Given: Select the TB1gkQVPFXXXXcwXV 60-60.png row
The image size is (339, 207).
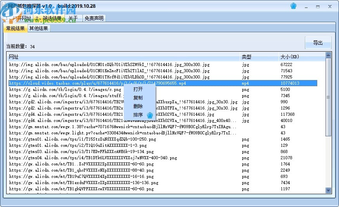Looking at the screenshot, I should tap(163, 189).
